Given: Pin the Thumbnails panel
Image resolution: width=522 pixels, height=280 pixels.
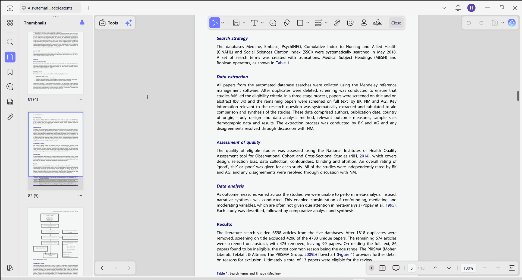Looking at the screenshot, I should click(82, 23).
